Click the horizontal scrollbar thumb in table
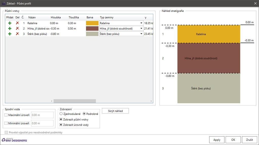Image resolution: width=259 pixels, height=145 pixels. [75, 101]
